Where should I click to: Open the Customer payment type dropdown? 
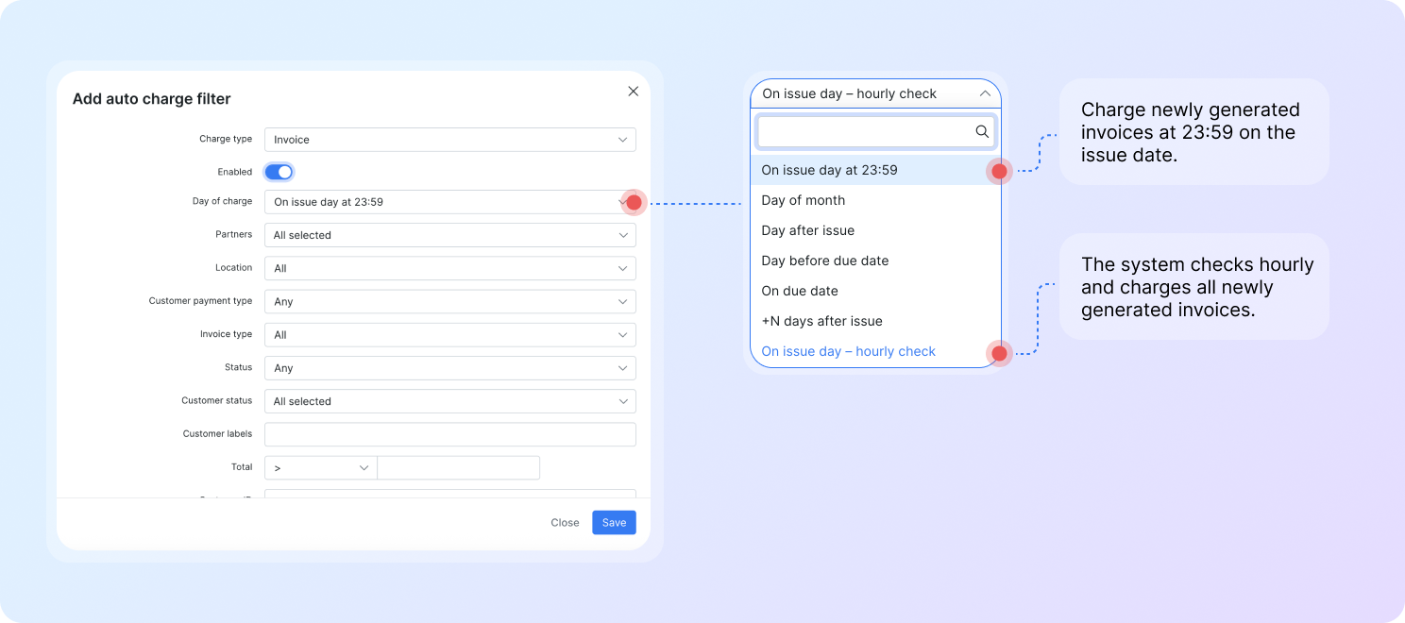tap(450, 302)
